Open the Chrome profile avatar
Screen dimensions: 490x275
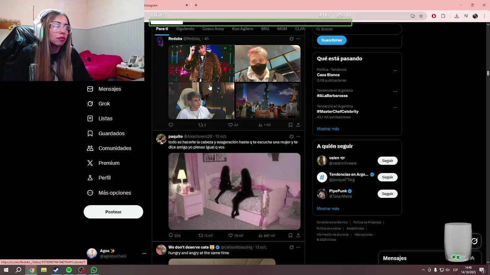point(475,16)
